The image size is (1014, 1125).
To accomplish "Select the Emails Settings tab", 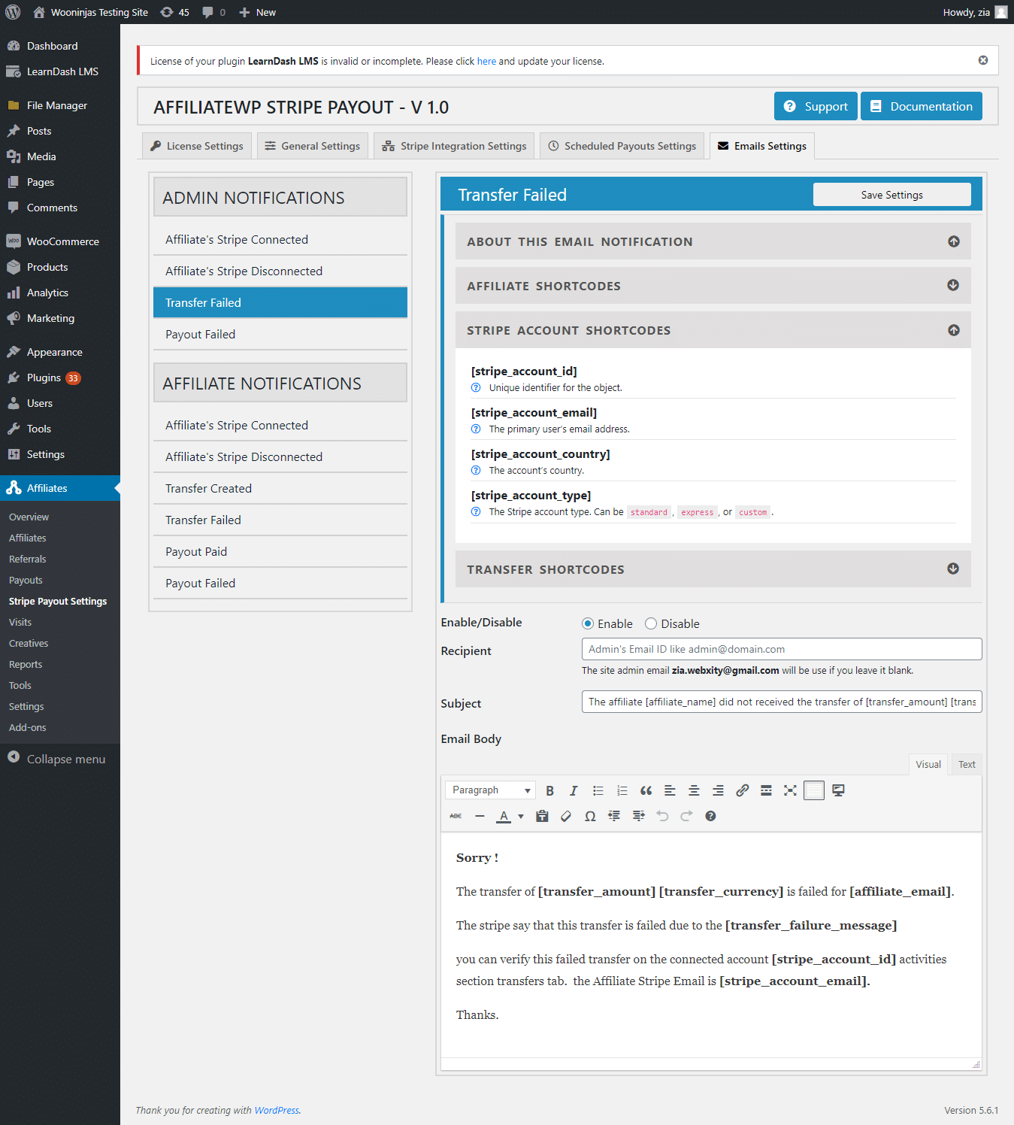I will (x=762, y=146).
